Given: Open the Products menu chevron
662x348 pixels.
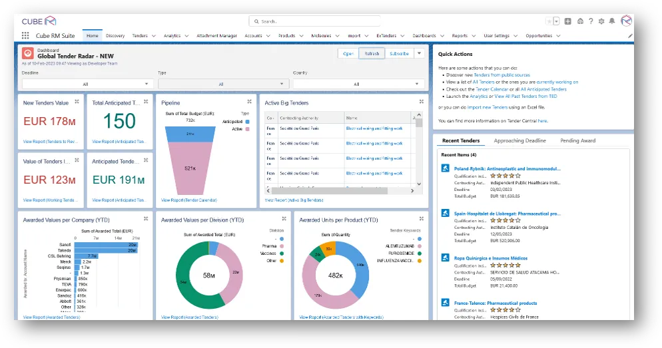Looking at the screenshot, I should point(301,36).
